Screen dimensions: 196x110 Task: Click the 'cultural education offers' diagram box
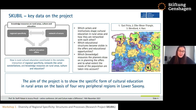coord(36,51)
